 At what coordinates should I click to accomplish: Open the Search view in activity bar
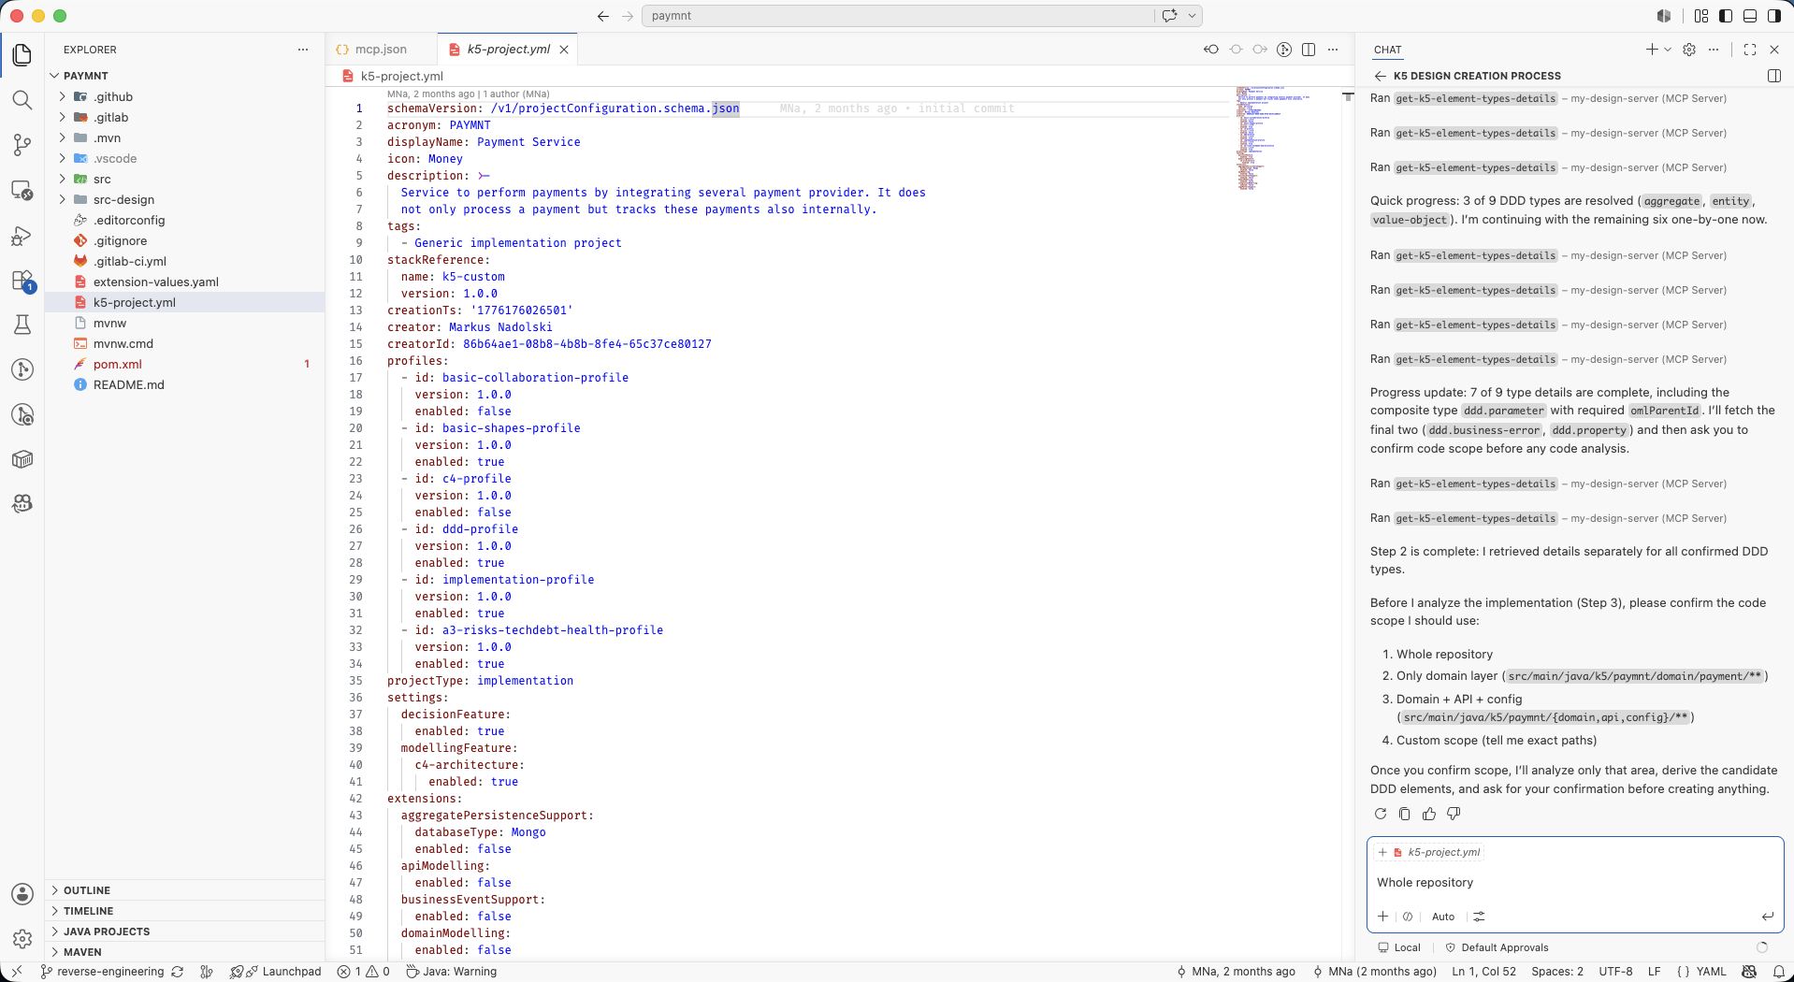(x=22, y=100)
